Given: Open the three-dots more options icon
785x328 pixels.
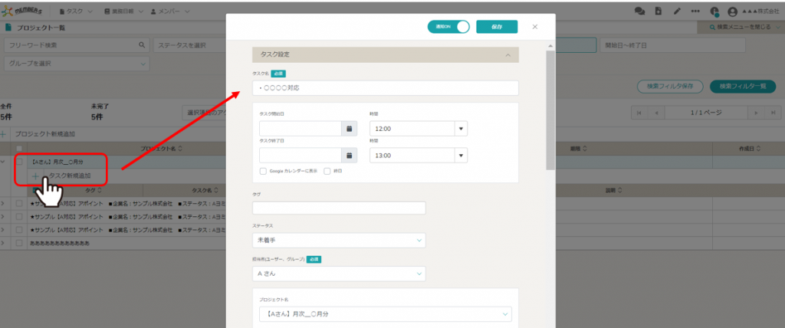Looking at the screenshot, I should pos(695,11).
